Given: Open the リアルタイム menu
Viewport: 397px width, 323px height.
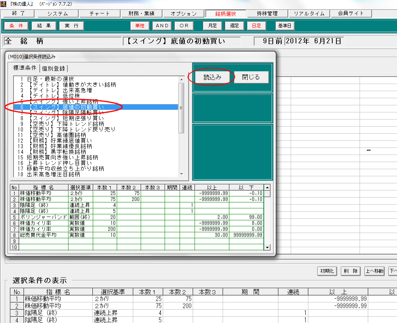Looking at the screenshot, I should pyautogui.click(x=309, y=13).
